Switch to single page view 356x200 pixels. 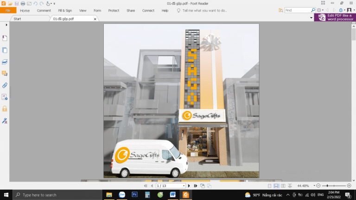pyautogui.click(x=269, y=186)
